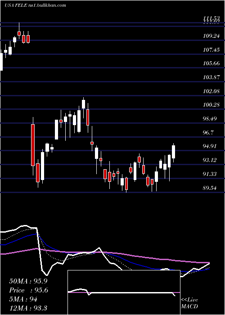Click the 107.45 price axis label

pyautogui.click(x=211, y=49)
